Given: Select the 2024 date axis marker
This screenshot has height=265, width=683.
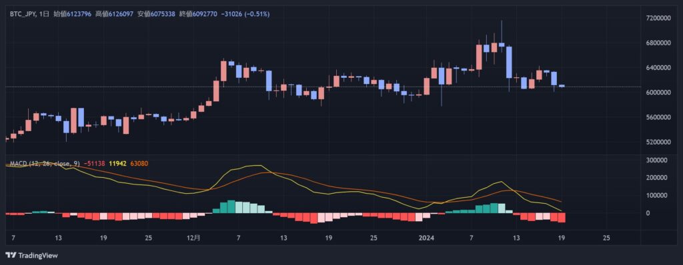Looking at the screenshot, I should click(425, 238).
